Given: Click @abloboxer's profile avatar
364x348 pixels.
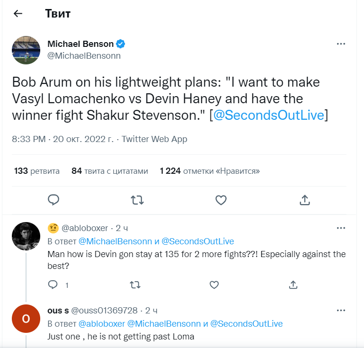Looking at the screenshot, I should pos(26,236).
